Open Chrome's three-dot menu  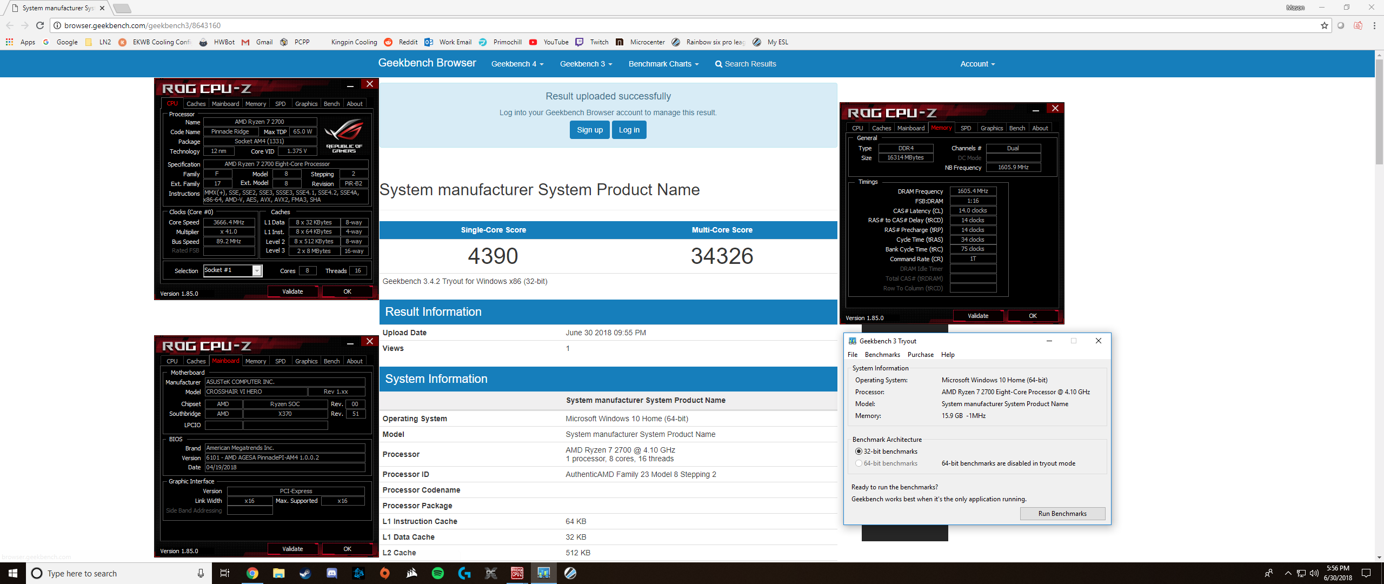[1374, 25]
